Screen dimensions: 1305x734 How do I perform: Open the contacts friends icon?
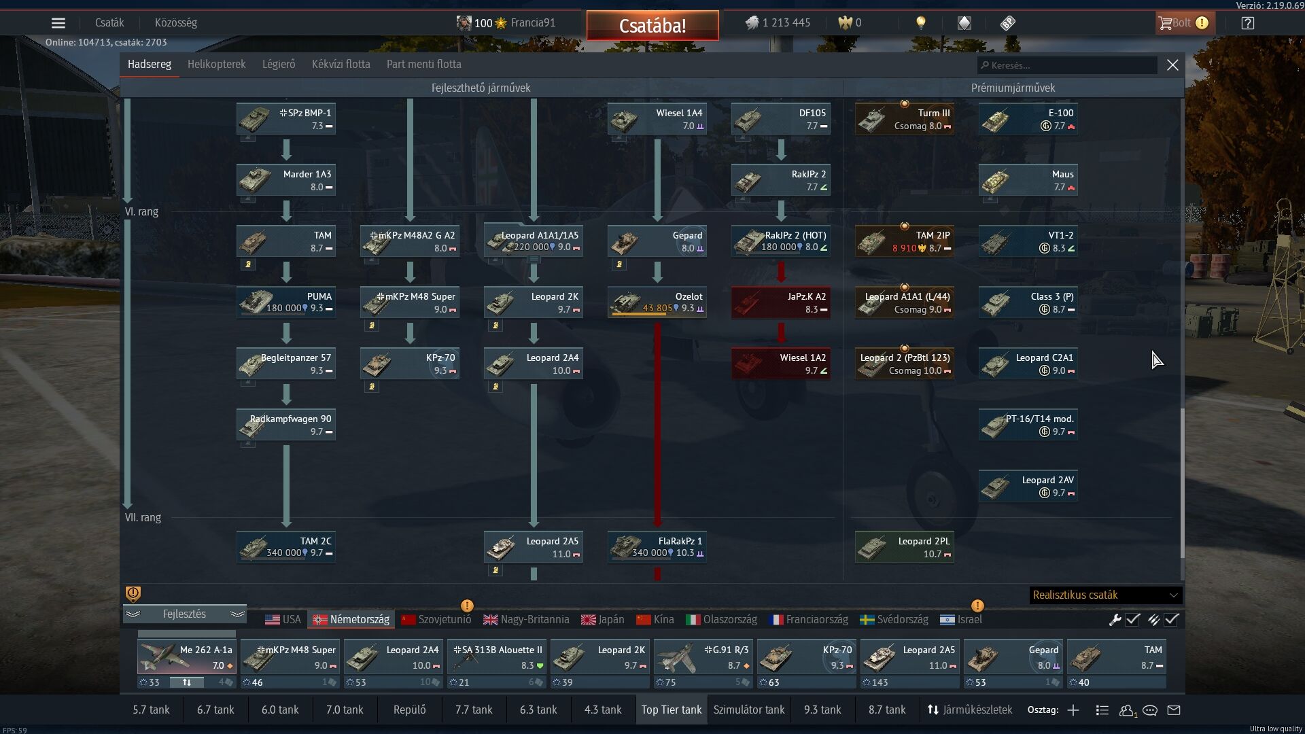1127,710
